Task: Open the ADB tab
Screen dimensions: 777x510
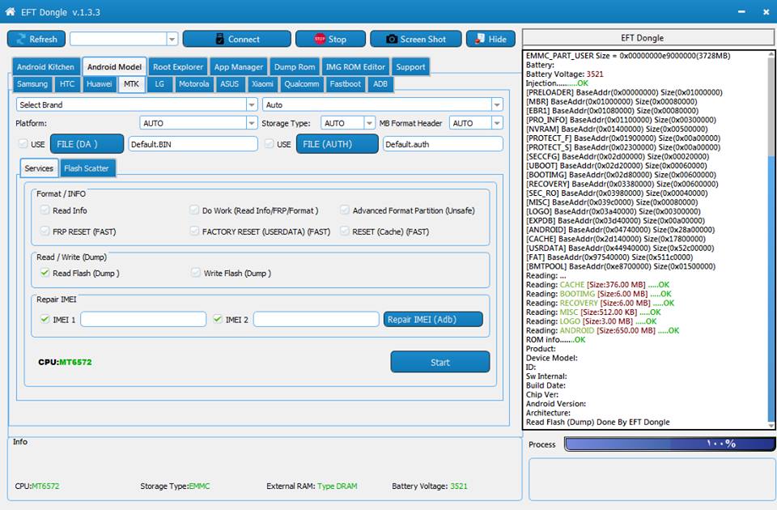Action: pyautogui.click(x=380, y=84)
